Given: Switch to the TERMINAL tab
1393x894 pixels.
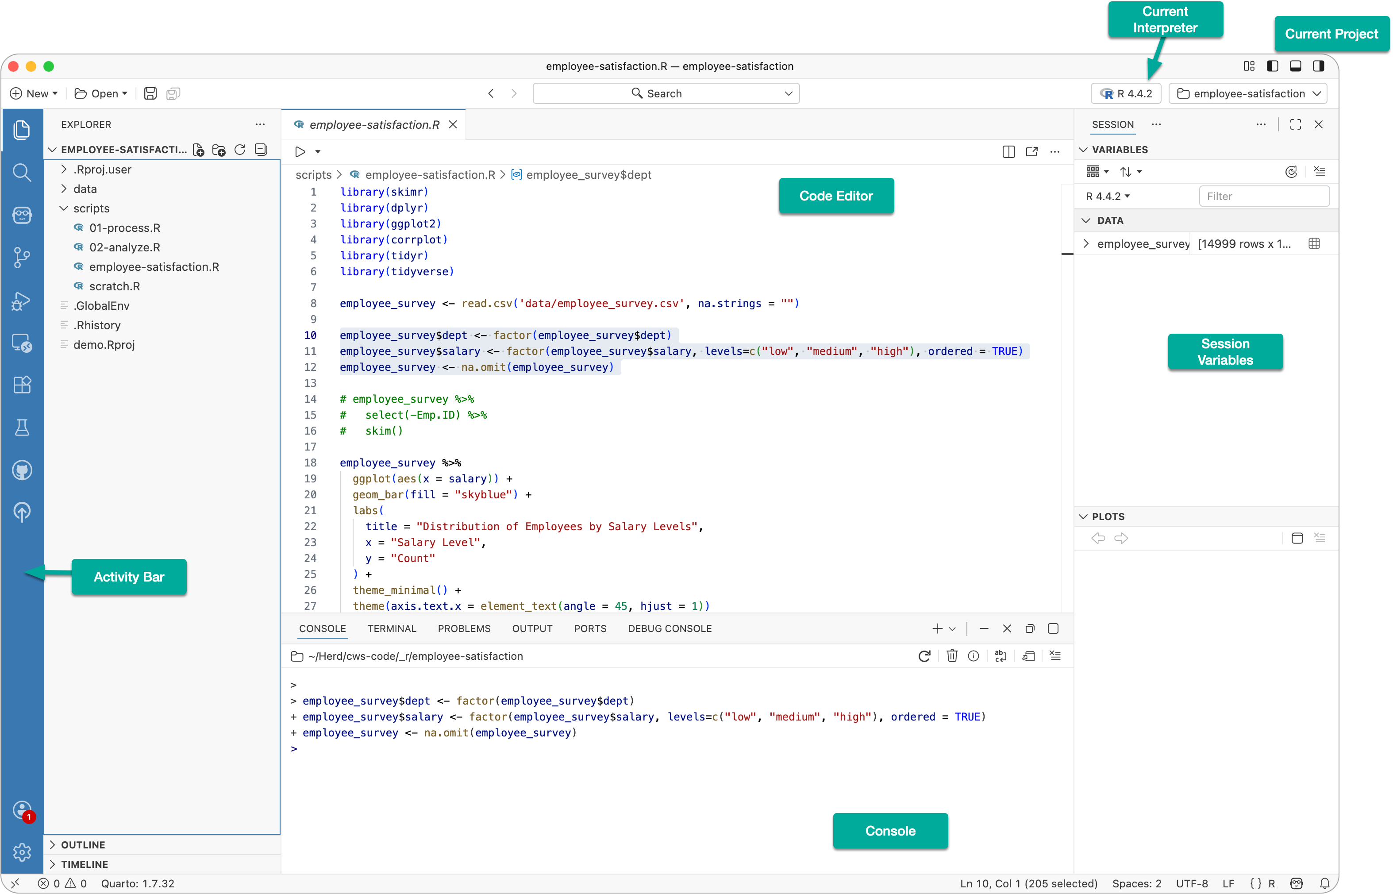Looking at the screenshot, I should tap(392, 628).
